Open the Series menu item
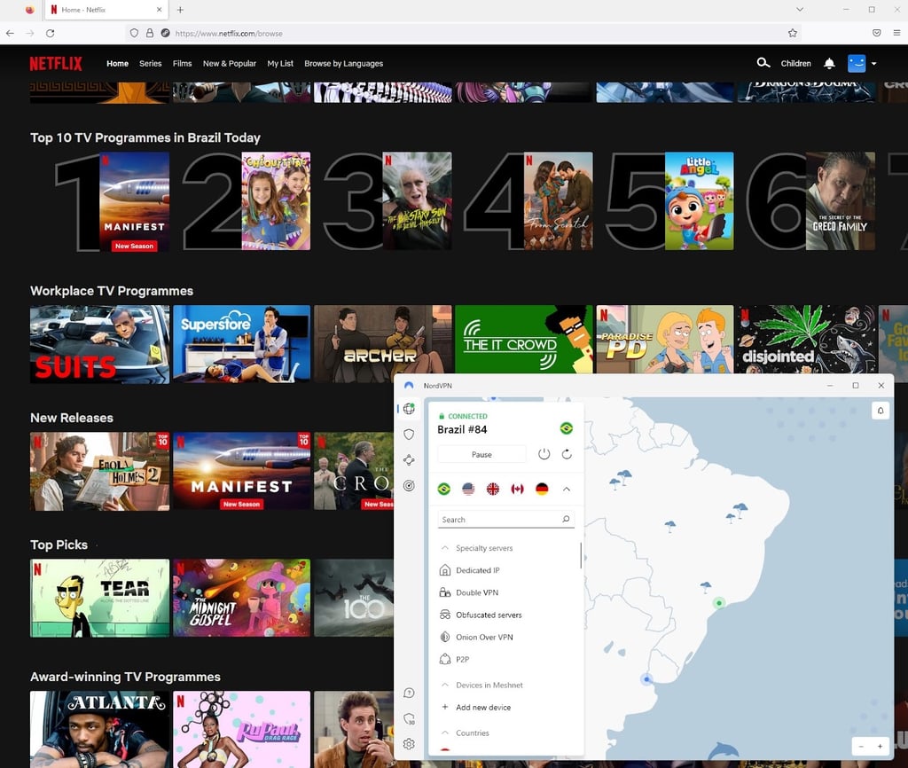The image size is (908, 768). [151, 63]
